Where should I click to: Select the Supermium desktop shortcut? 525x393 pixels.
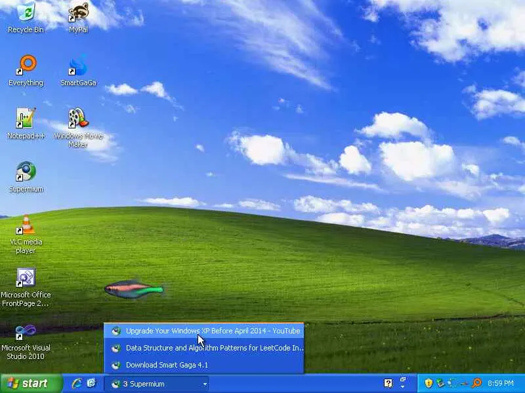click(26, 177)
